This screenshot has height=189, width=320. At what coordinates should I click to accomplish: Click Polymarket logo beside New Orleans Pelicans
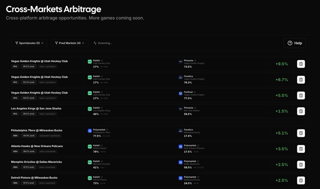click(x=181, y=147)
